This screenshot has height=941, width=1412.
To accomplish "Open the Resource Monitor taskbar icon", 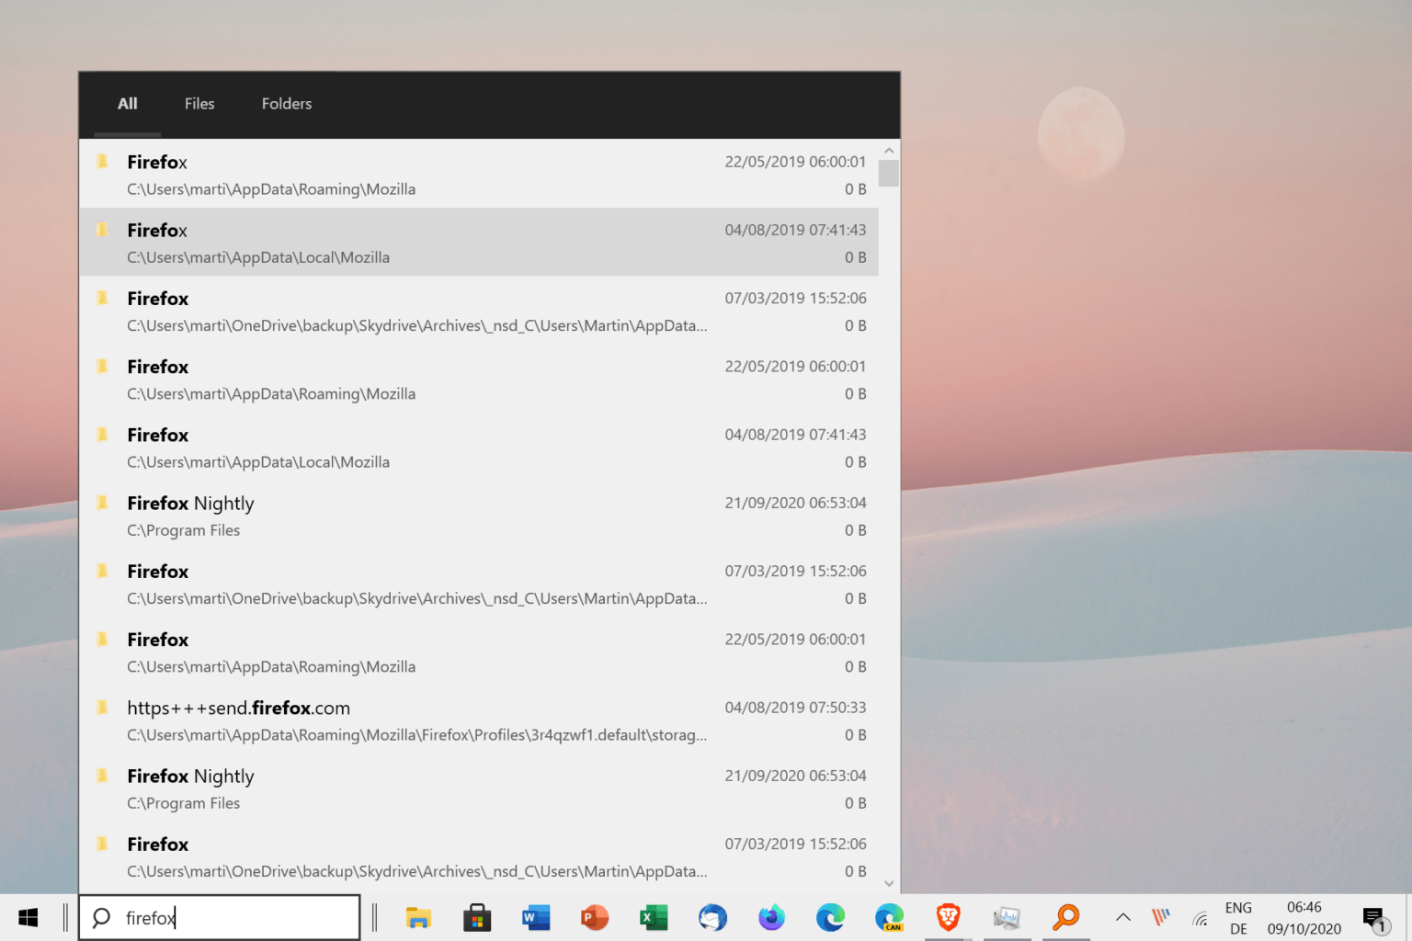I will pyautogui.click(x=1007, y=917).
